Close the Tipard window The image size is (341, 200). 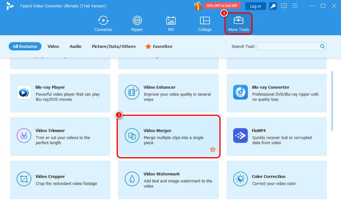(334, 6)
